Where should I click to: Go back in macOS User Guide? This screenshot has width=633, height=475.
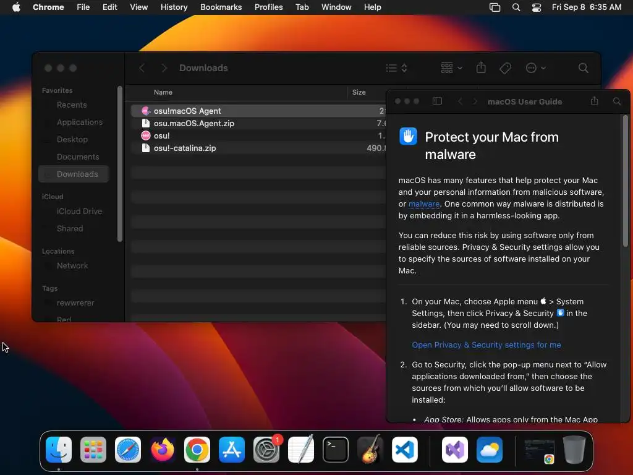[x=460, y=101]
